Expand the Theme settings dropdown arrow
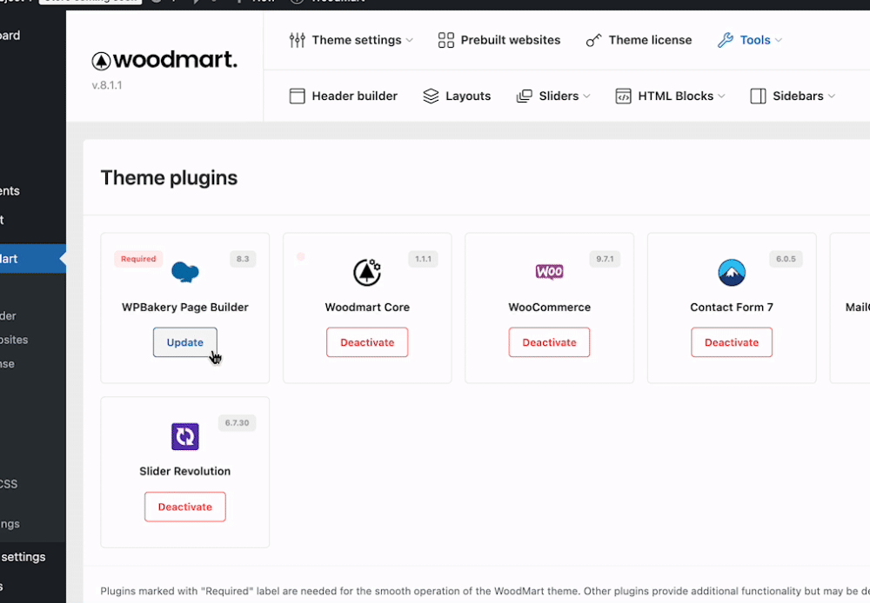 point(410,41)
